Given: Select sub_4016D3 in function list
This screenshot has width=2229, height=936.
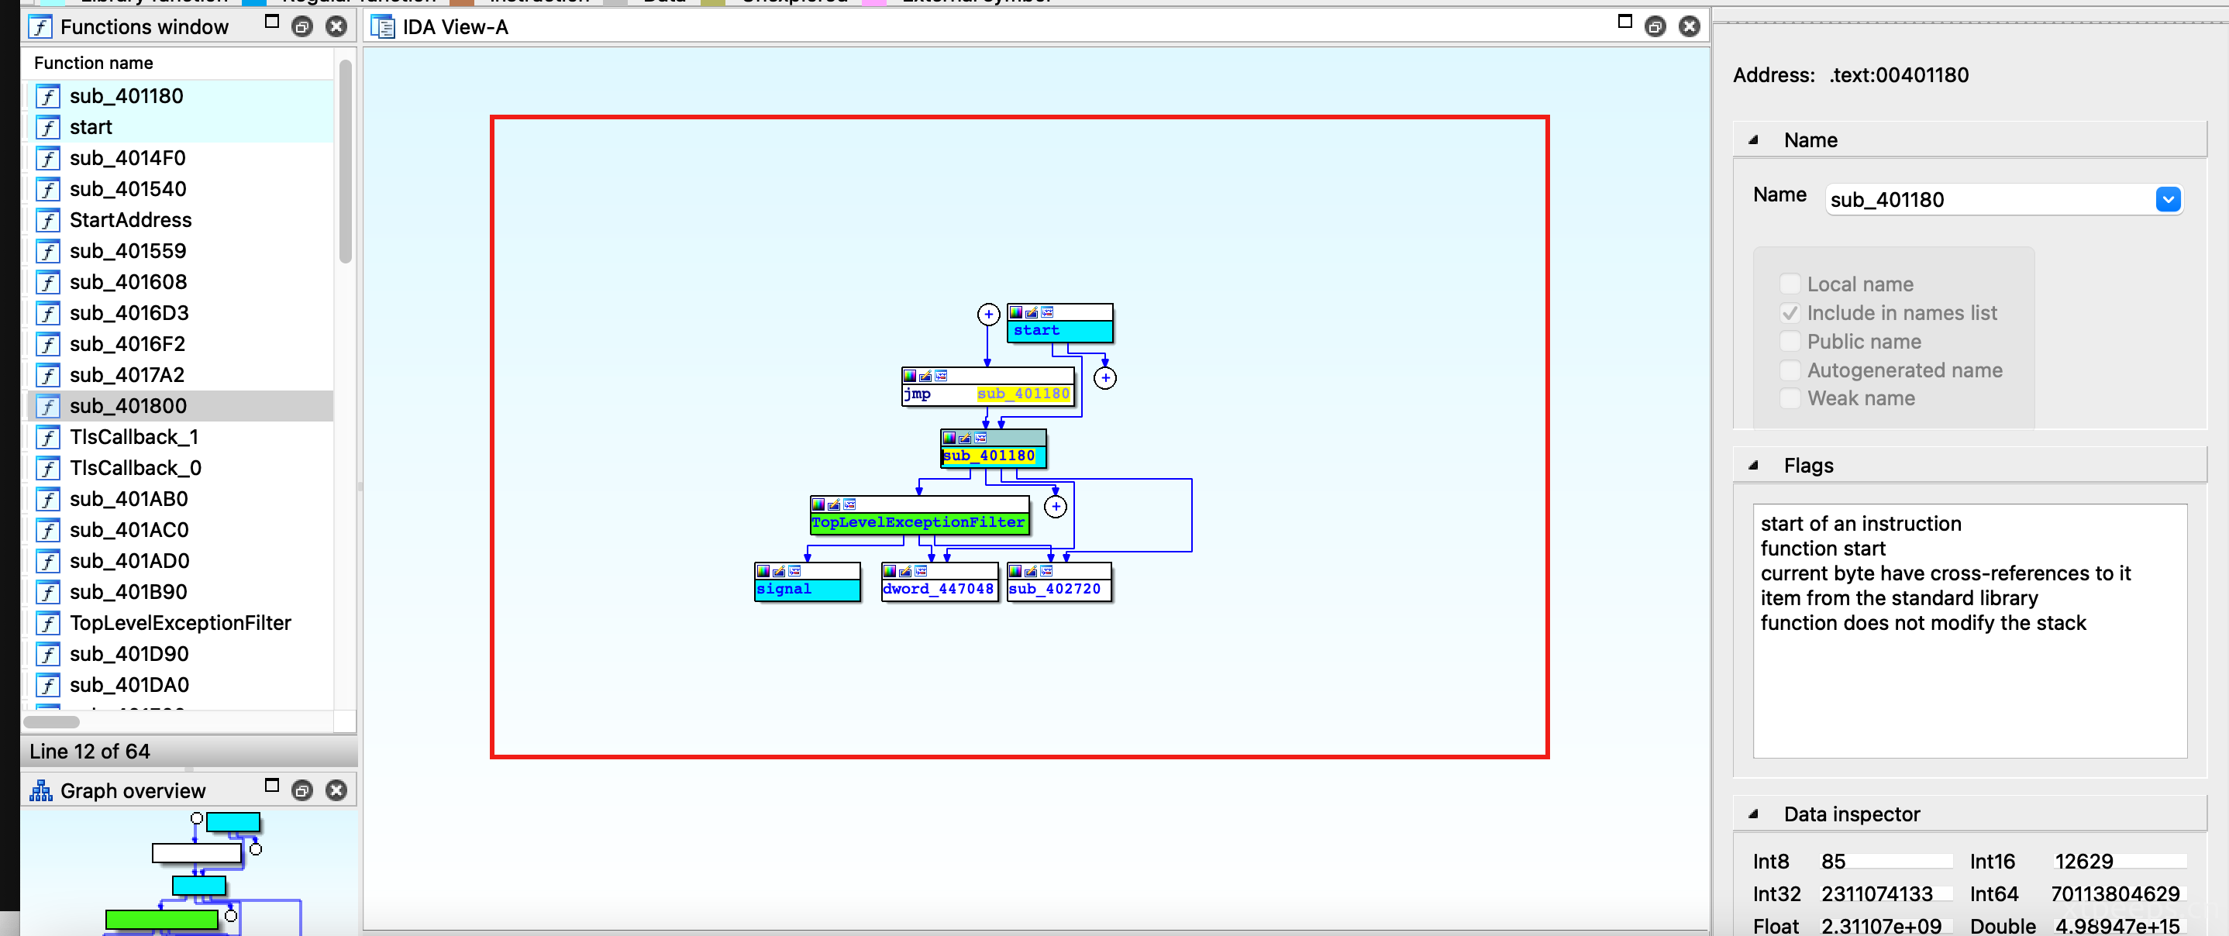Looking at the screenshot, I should pos(180,313).
